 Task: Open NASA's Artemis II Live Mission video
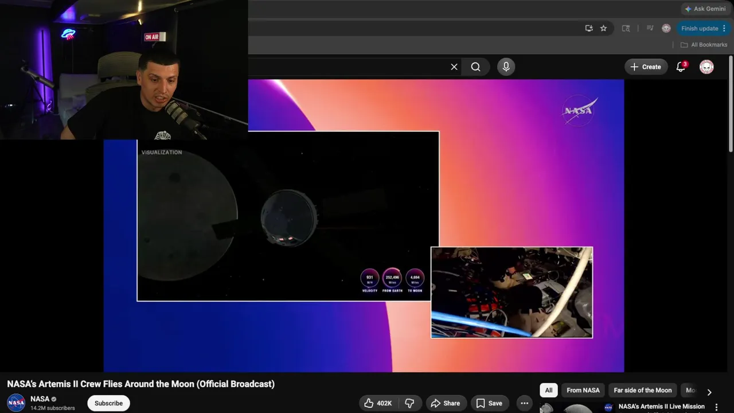point(661,407)
